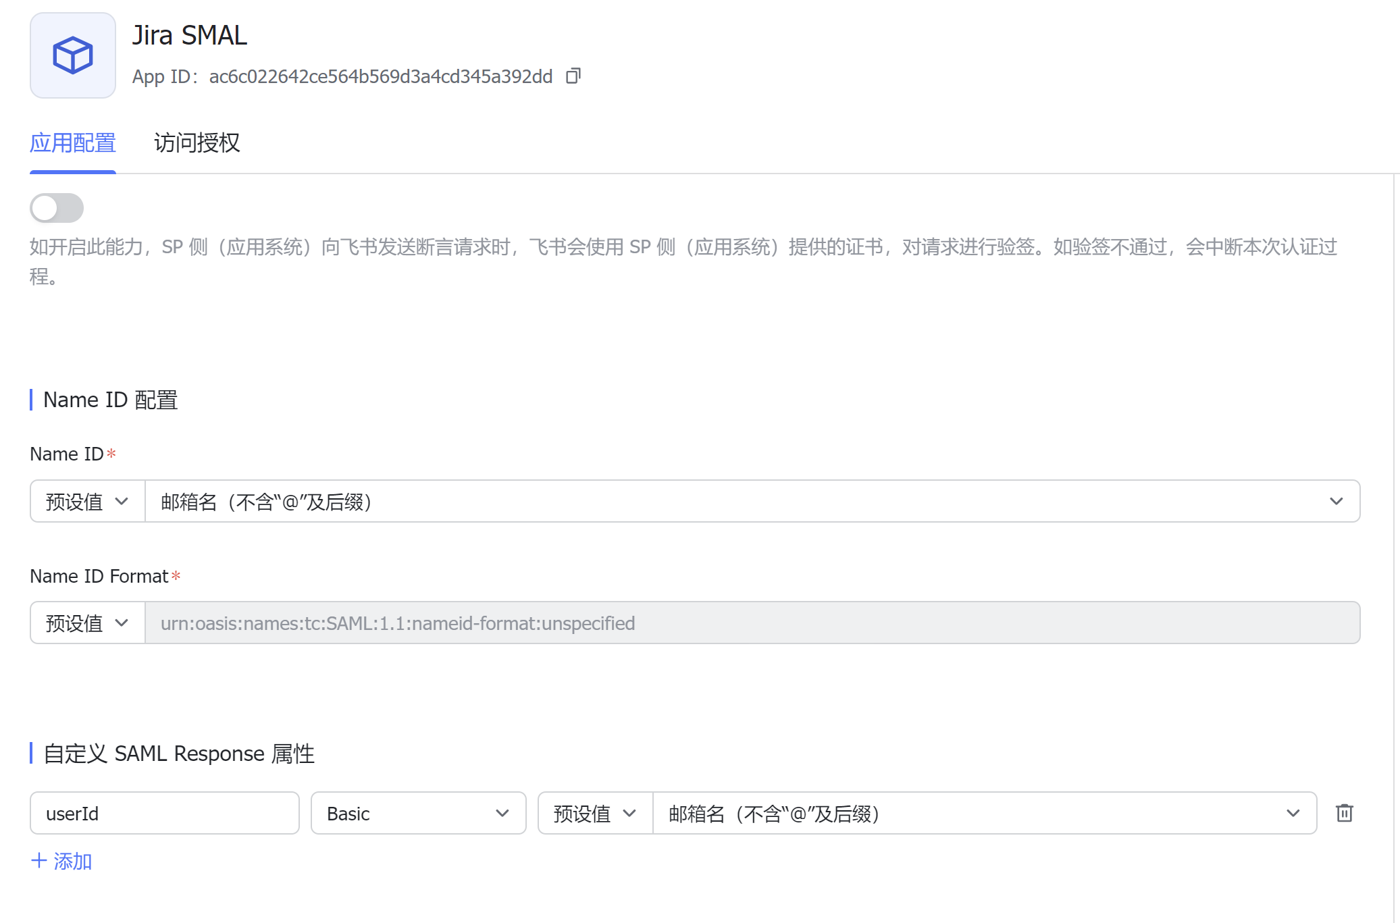Click 添加 to add attribute
Viewport: 1400px width, 923px height.
[x=72, y=861]
